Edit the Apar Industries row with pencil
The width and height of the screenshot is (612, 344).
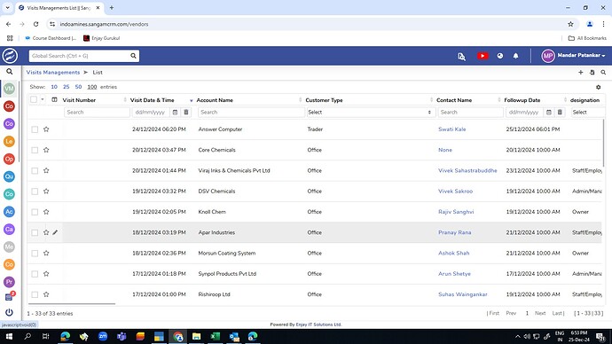(x=55, y=232)
